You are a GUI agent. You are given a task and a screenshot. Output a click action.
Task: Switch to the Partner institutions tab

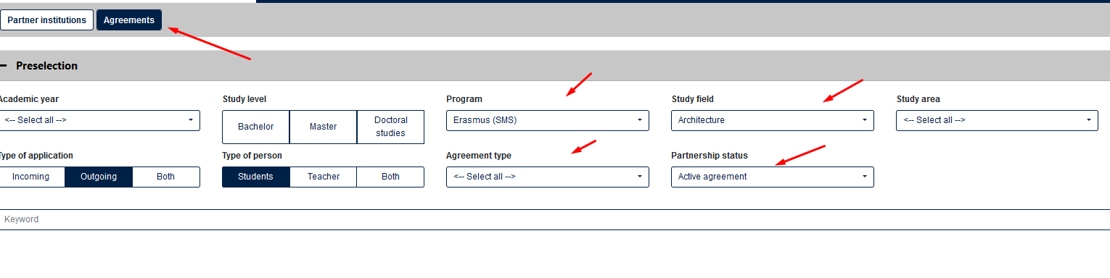47,20
